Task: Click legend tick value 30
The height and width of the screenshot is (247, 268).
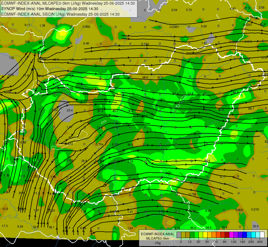Action: point(198,242)
